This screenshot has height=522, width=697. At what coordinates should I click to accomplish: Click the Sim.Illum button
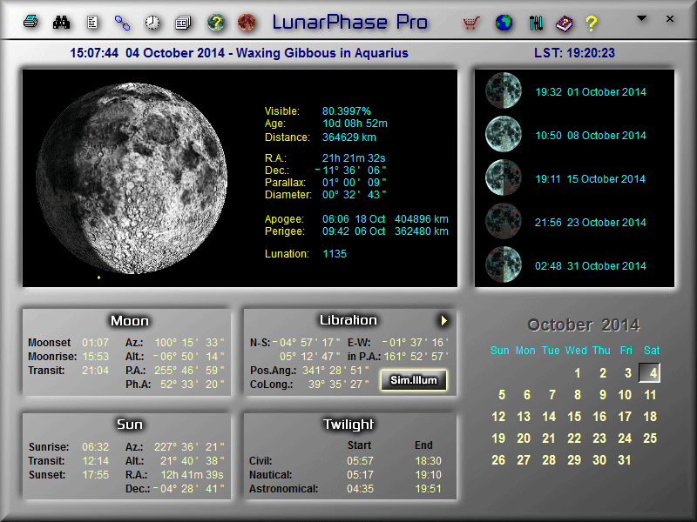413,380
